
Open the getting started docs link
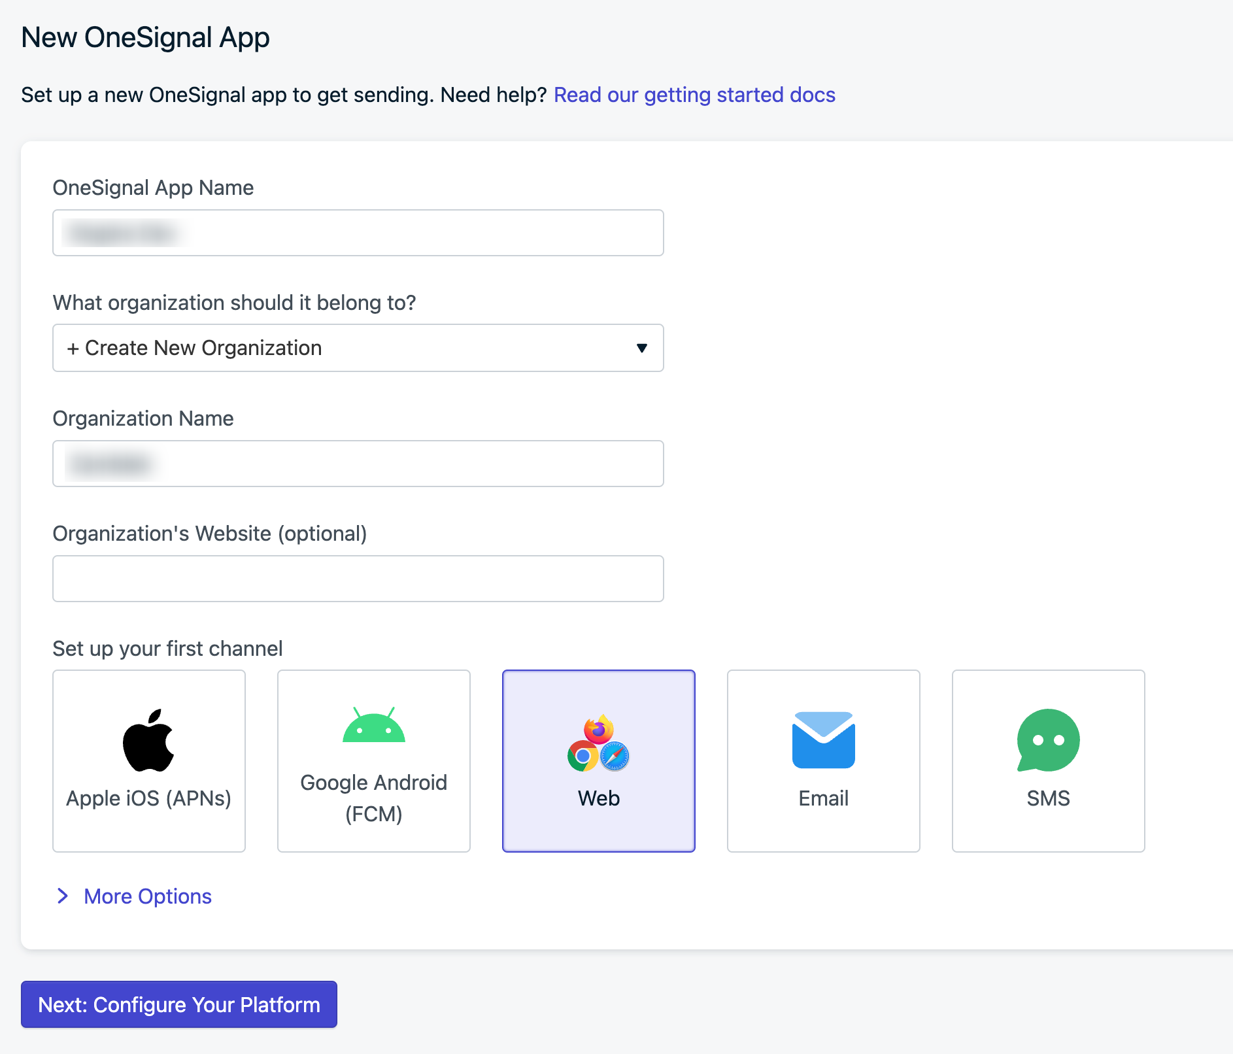coord(694,95)
